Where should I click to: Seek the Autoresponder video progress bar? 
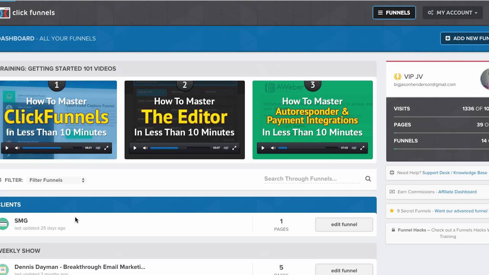coord(308,148)
